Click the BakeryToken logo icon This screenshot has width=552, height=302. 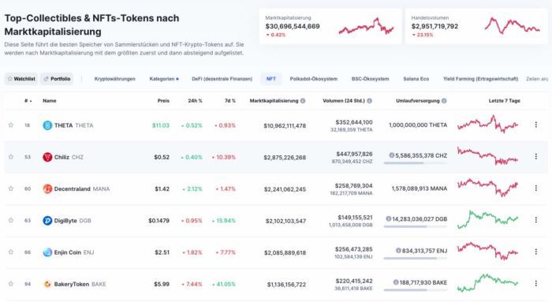coord(47,284)
